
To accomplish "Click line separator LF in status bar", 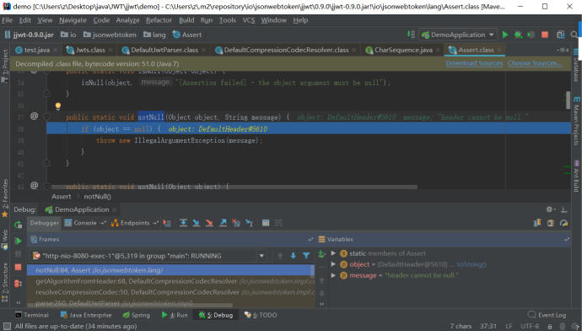I will coord(509,326).
